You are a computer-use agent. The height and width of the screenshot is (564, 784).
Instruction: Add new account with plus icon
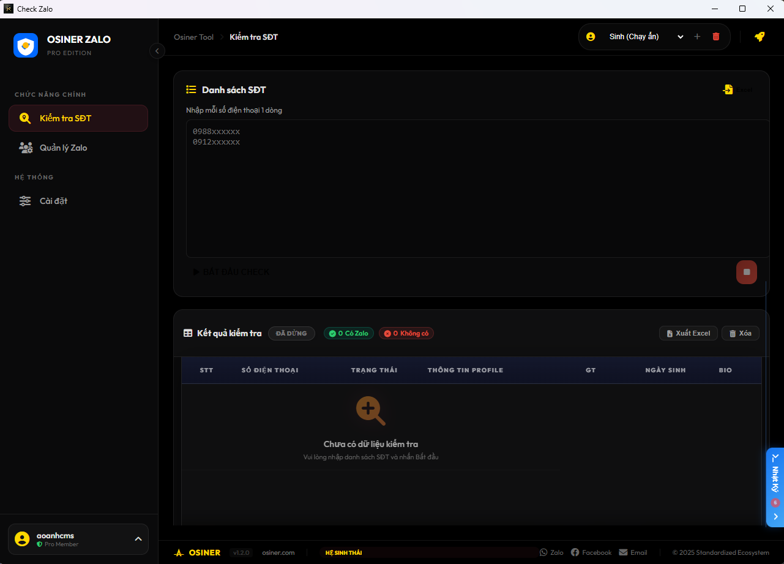click(x=697, y=37)
